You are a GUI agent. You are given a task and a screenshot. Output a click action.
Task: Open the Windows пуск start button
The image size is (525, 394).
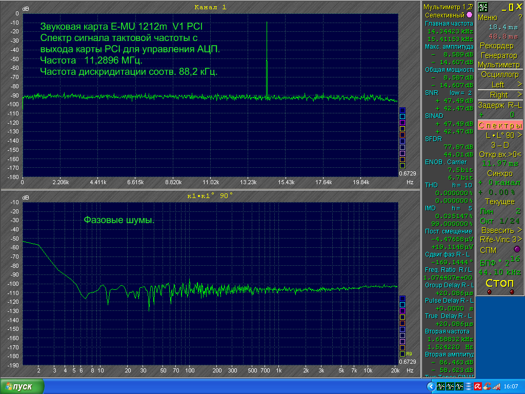(x=22, y=386)
